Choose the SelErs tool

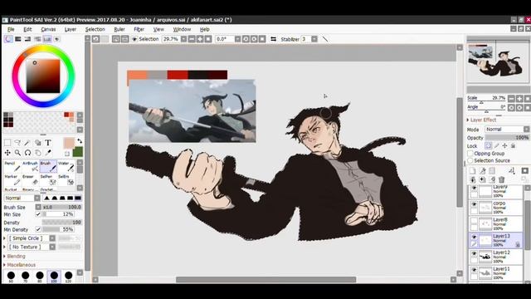(66, 179)
